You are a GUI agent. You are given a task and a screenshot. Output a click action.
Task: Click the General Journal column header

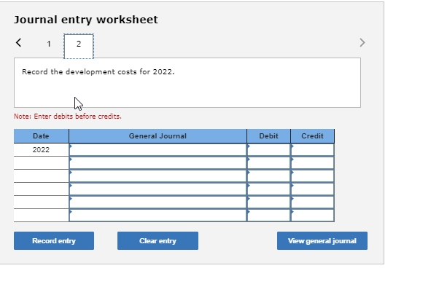click(x=158, y=136)
